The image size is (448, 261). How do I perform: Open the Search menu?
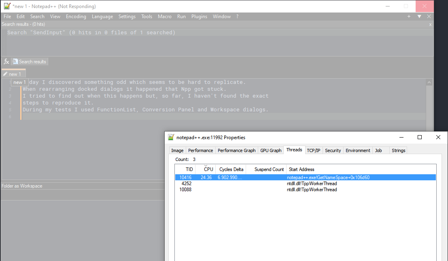37,17
